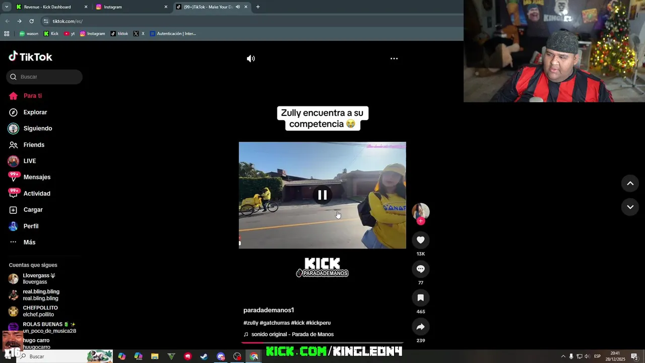The width and height of the screenshot is (645, 363).
Task: Go to the previous video arrow
Action: click(630, 184)
